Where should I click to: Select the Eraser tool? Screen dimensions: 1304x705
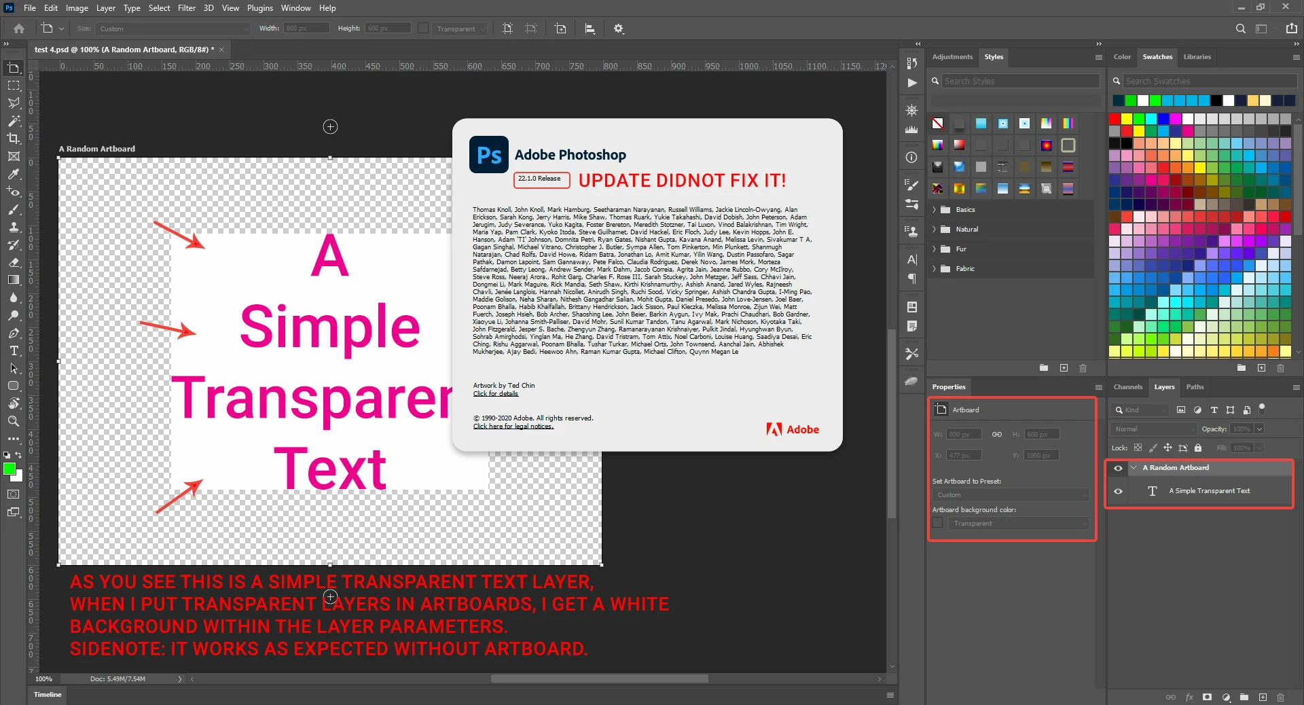[14, 262]
